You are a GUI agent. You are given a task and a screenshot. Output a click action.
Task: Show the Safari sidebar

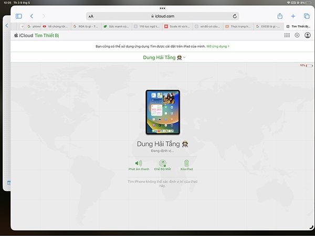click(19, 16)
